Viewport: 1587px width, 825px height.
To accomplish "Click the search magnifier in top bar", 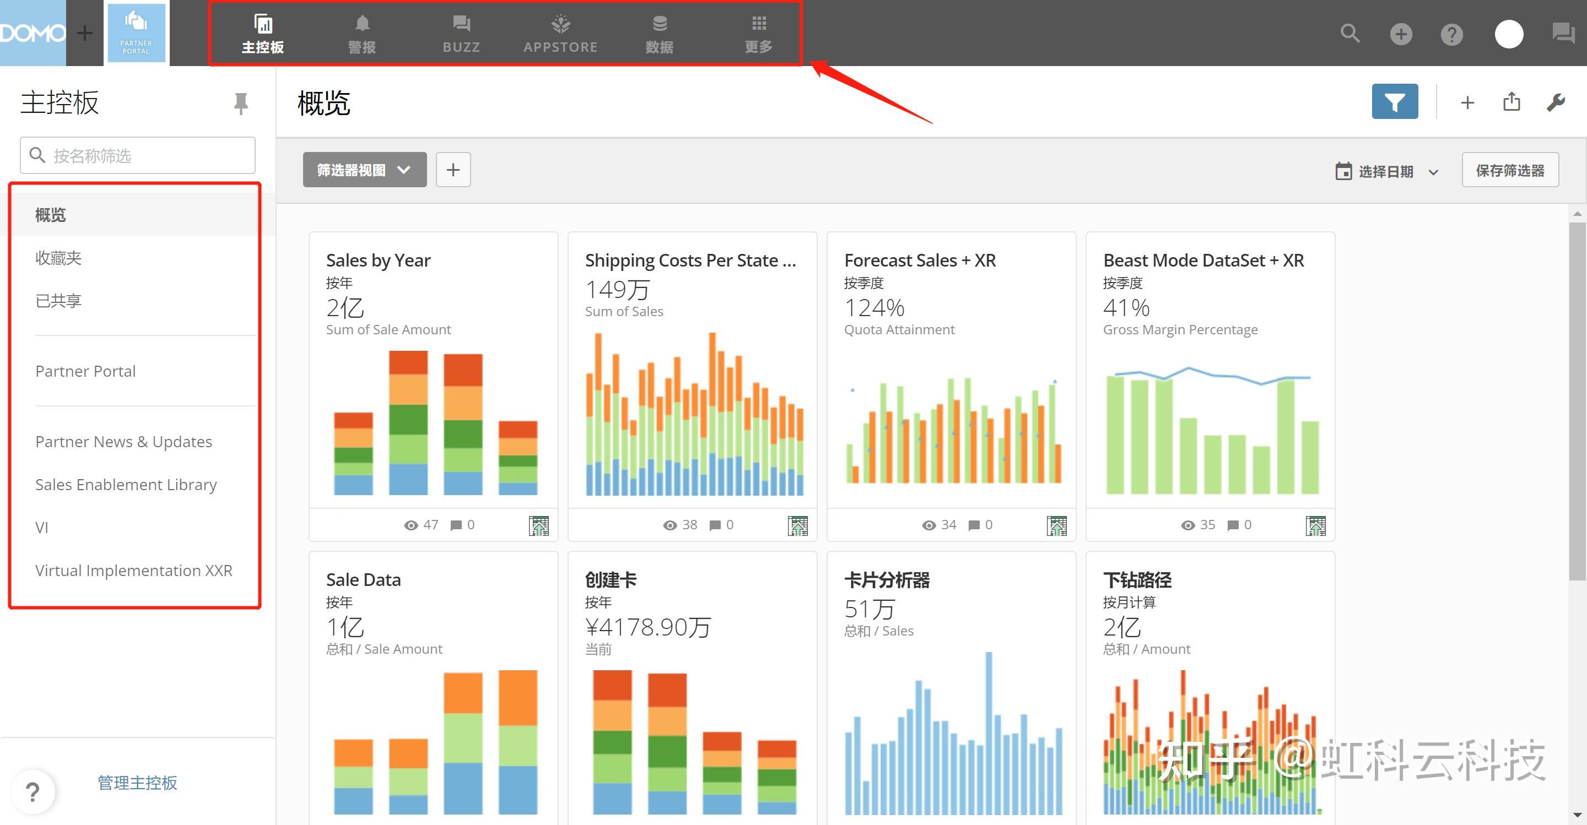I will coord(1350,33).
